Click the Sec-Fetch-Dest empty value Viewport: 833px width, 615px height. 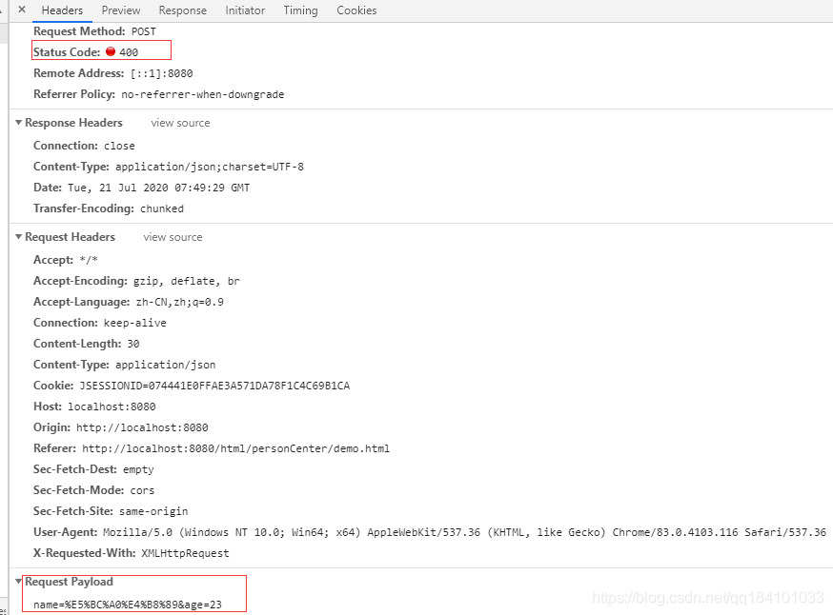(138, 469)
